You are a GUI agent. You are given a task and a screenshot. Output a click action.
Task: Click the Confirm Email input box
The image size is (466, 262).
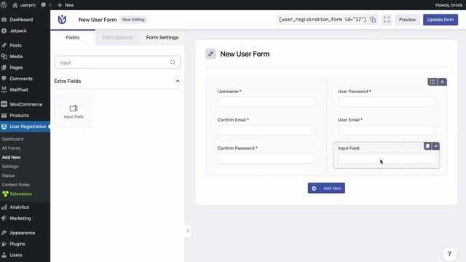266,130
